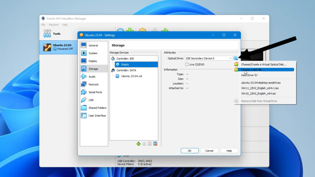
Task: Select Choose a disk file menu entry
Action: 264,70
